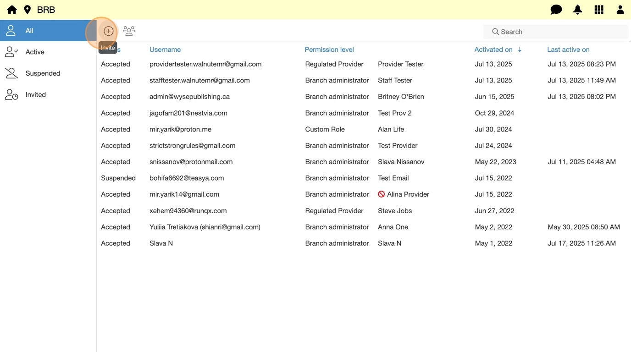Click the blocked icon beside Alina Provider

coord(381,194)
